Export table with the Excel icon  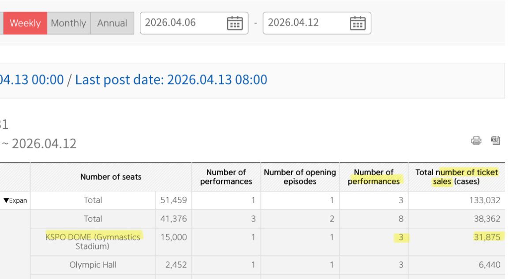pos(495,140)
